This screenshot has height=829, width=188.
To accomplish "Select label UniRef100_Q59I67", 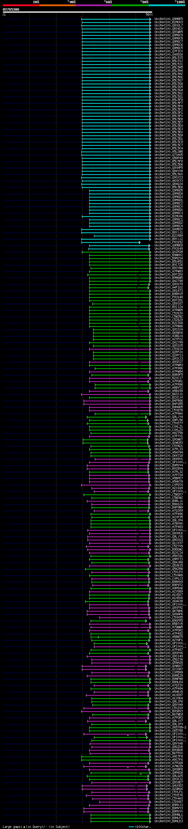I will (168, 303).
